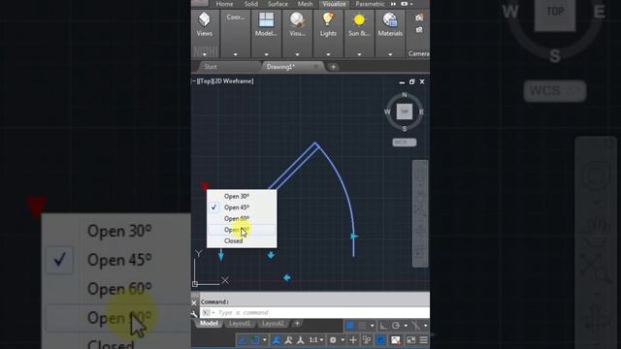Expand the WCS coordinate system dropdown
The height and width of the screenshot is (349, 621).
[405, 143]
